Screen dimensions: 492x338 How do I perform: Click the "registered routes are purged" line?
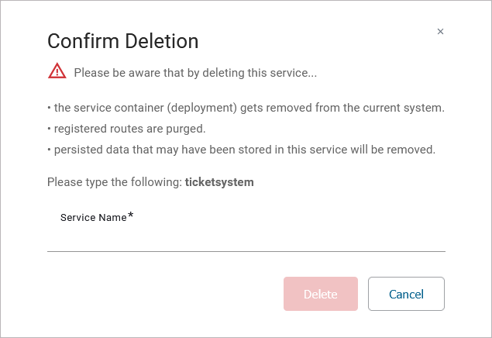coord(126,128)
